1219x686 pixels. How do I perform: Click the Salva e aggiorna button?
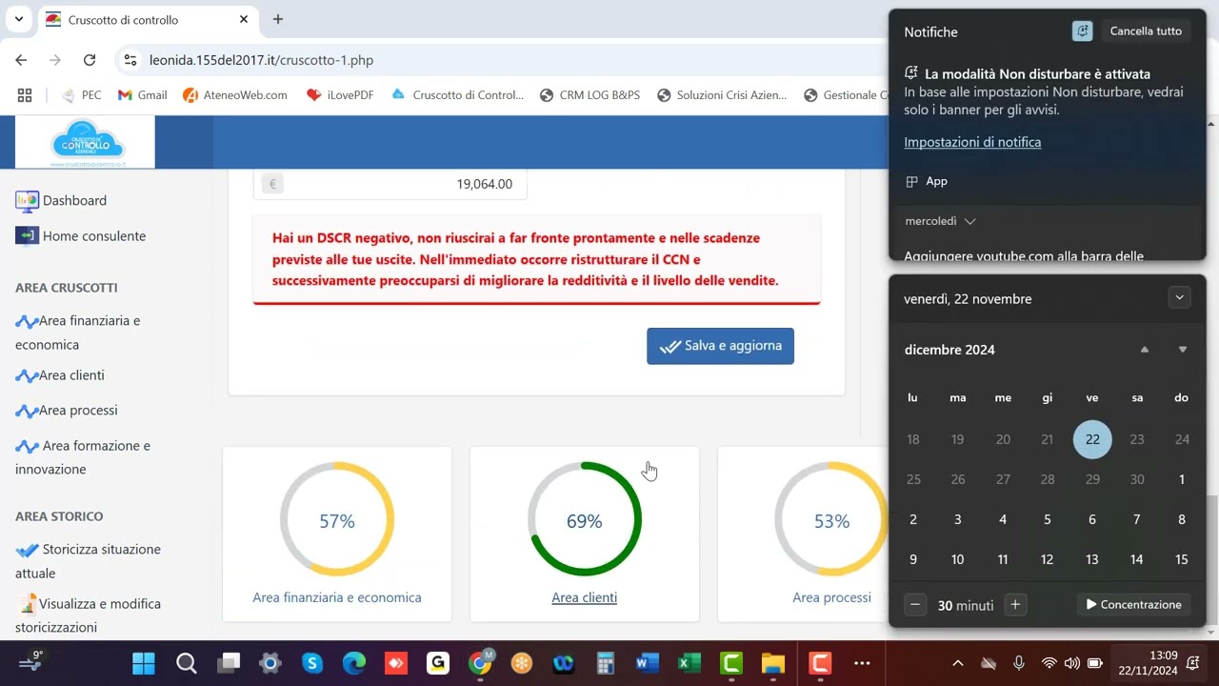point(720,346)
